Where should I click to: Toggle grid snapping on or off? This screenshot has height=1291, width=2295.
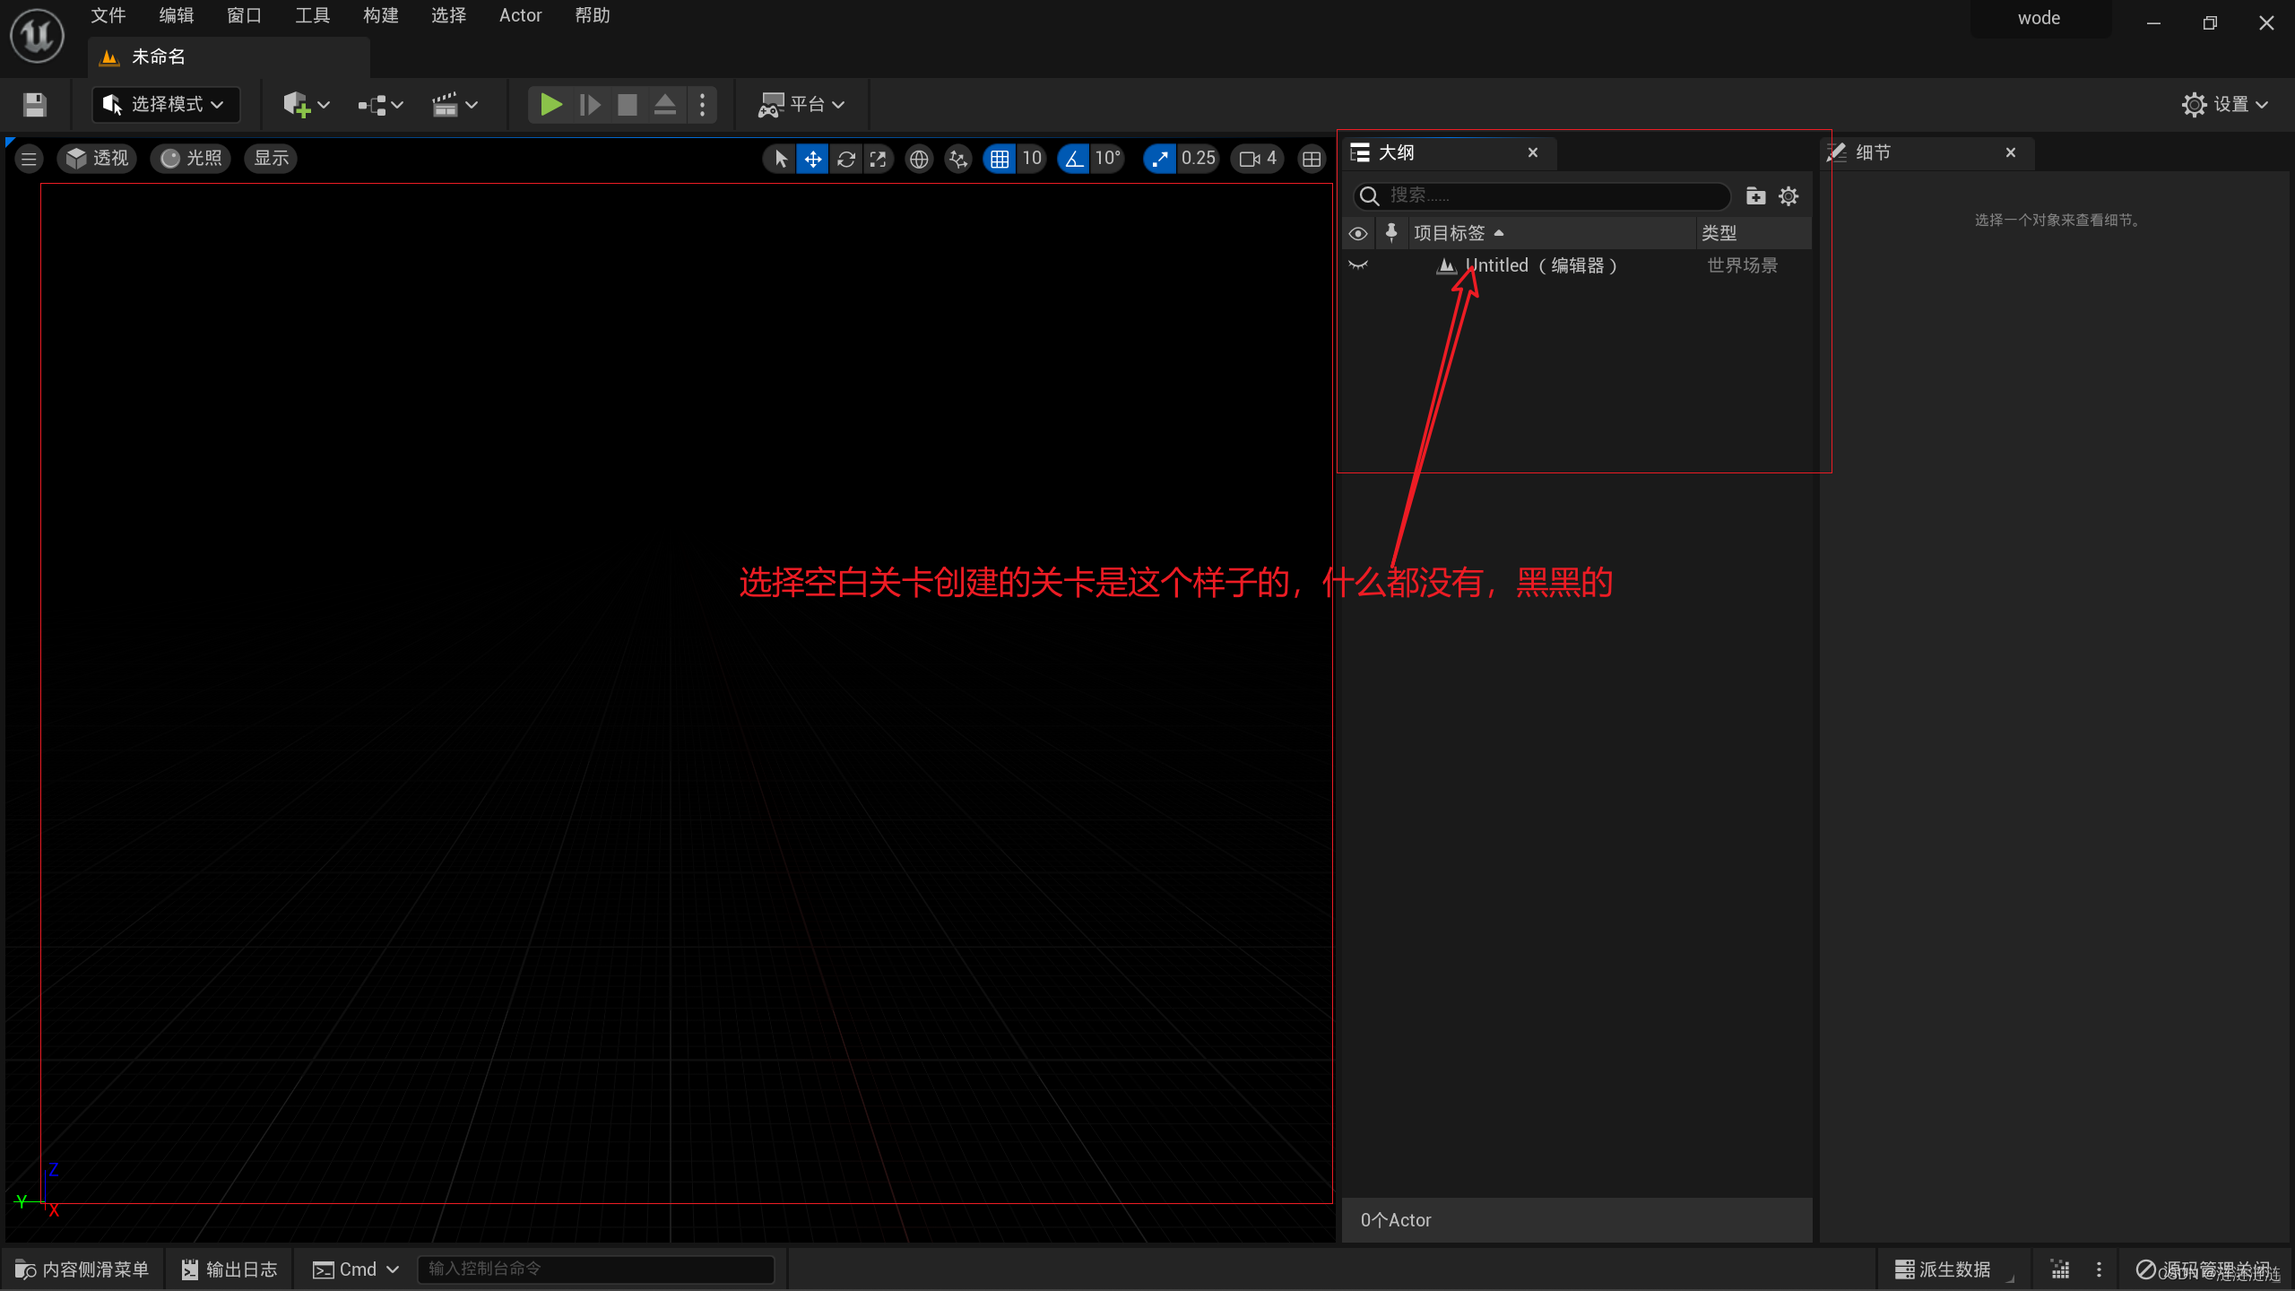[1000, 159]
